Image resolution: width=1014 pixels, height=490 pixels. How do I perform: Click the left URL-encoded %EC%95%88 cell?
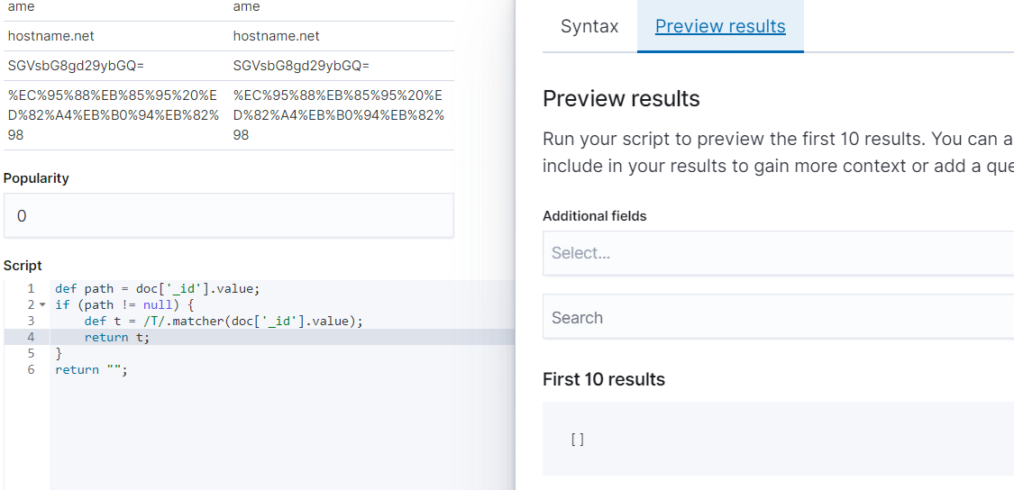113,115
